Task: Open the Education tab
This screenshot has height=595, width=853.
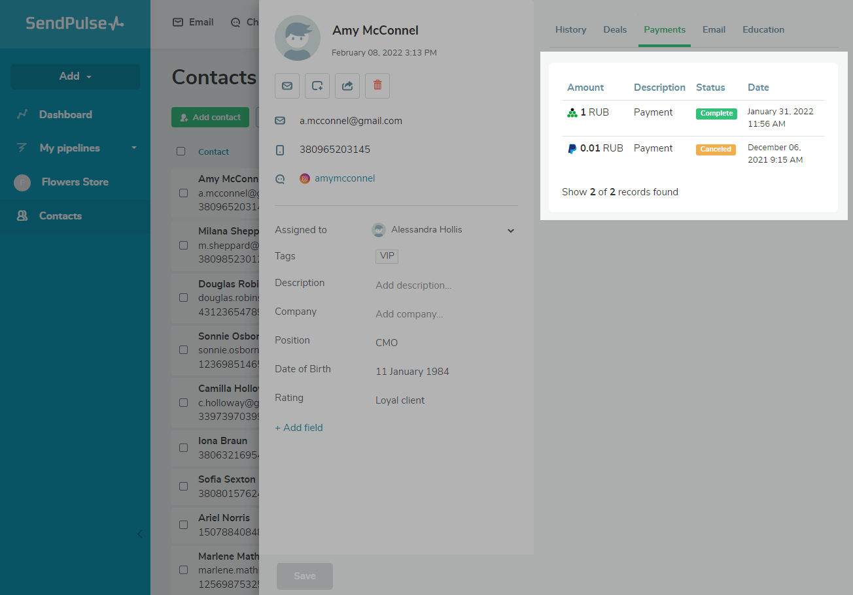Action: (763, 29)
